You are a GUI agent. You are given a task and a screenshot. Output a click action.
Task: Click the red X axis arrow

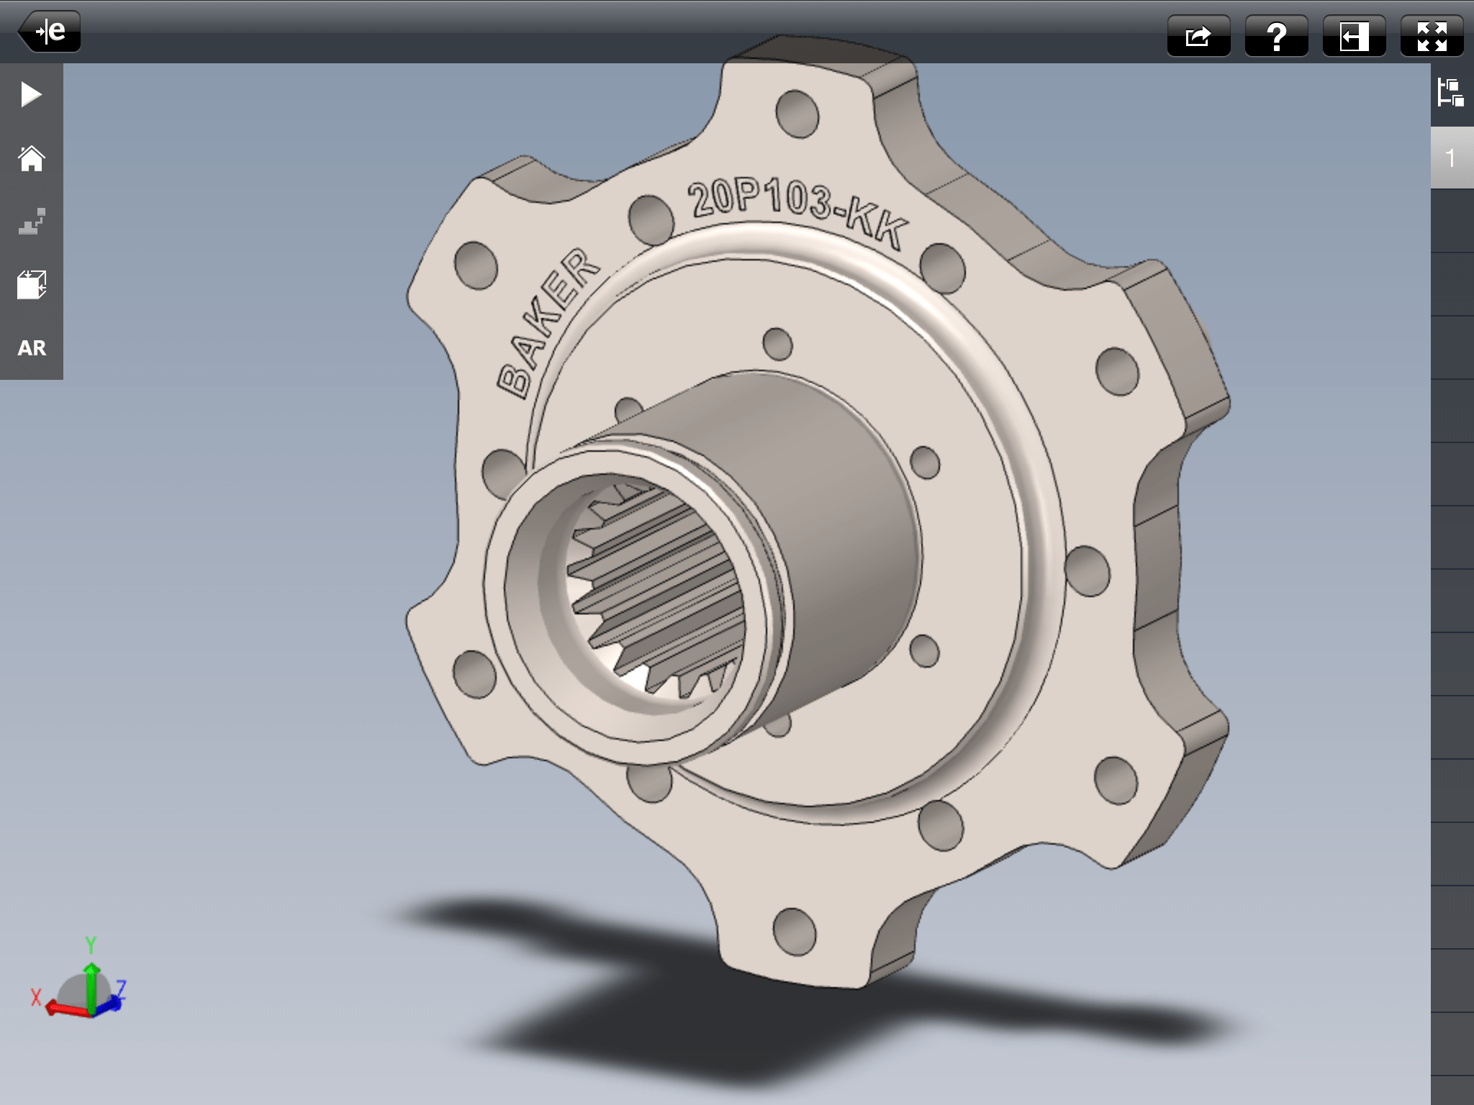pos(65,1010)
